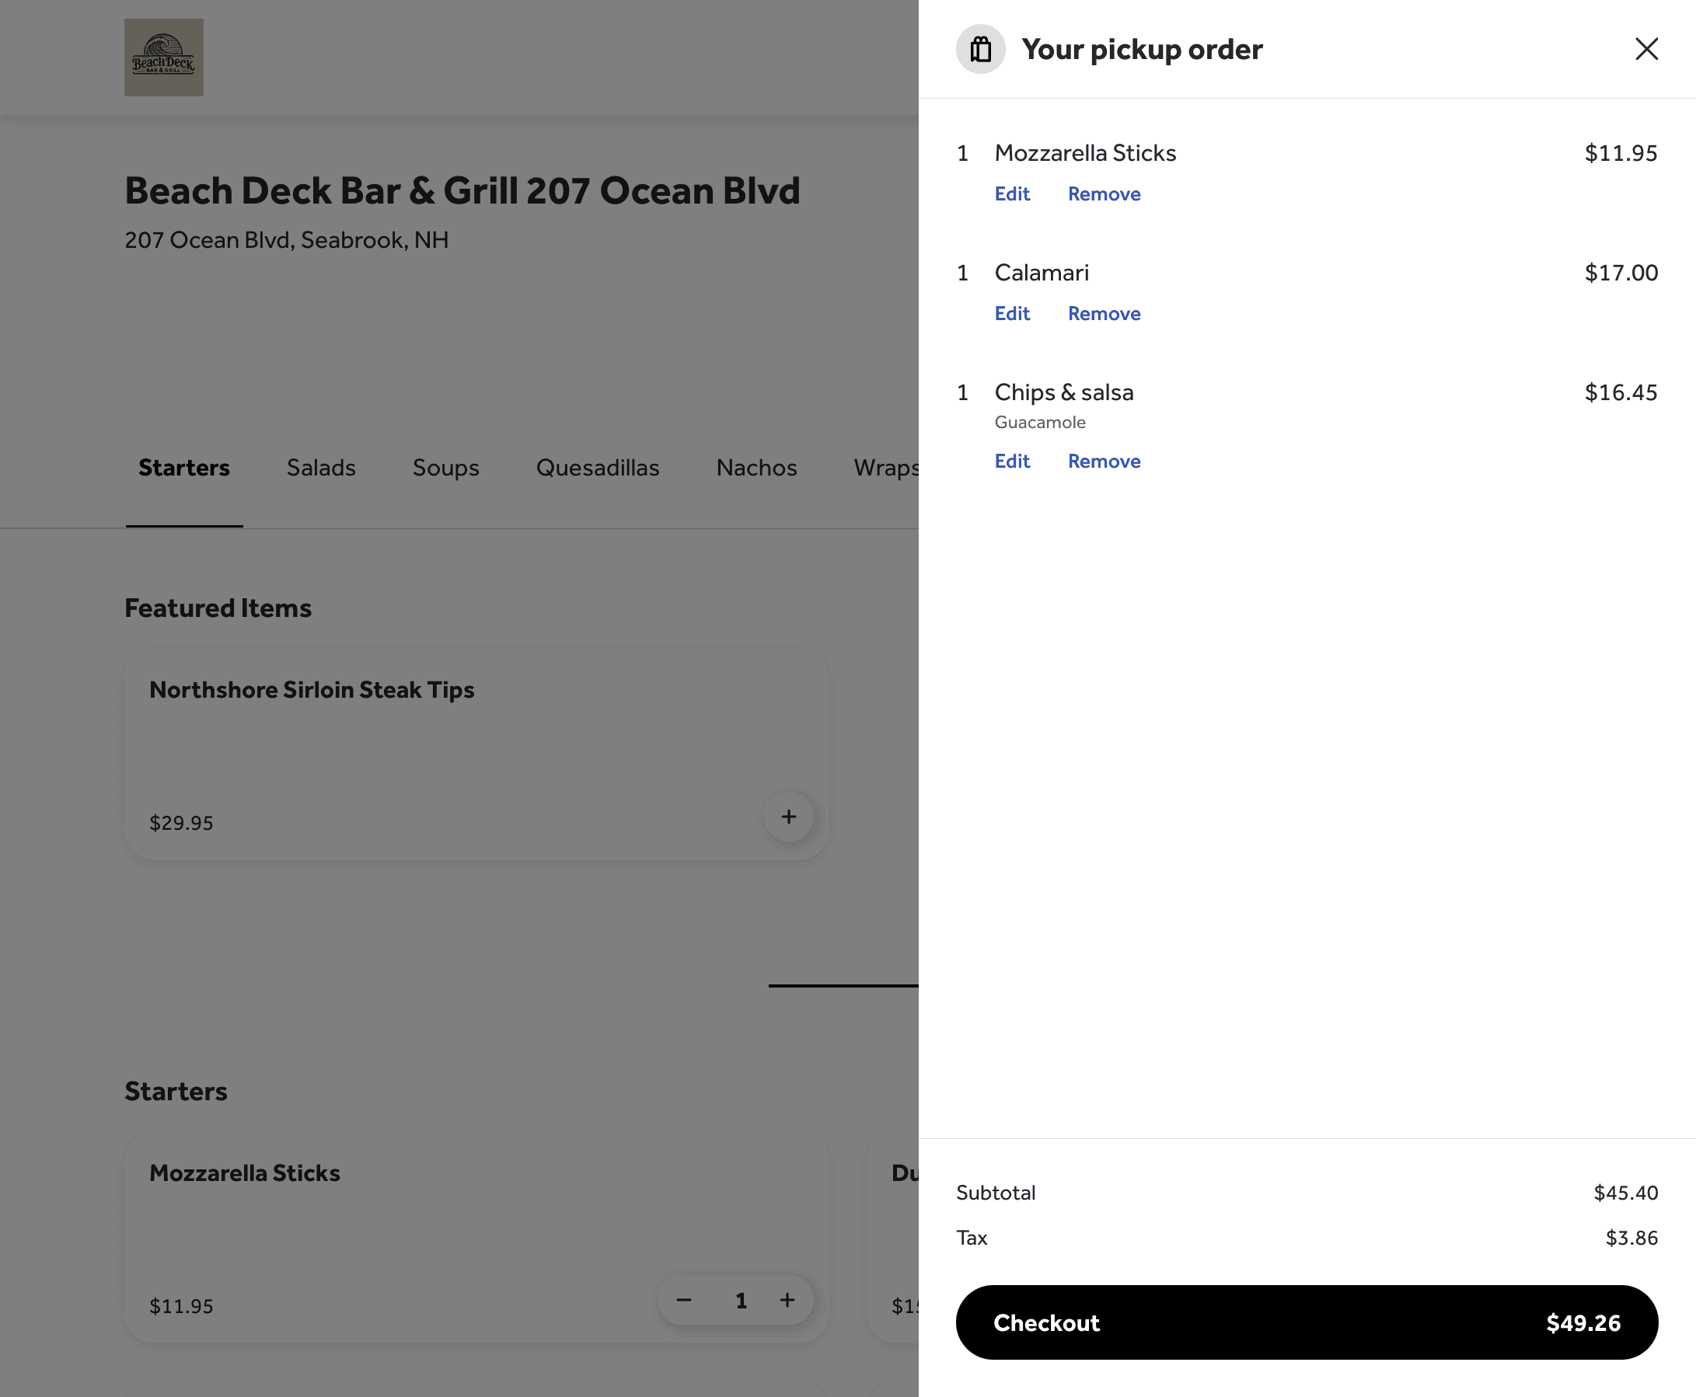The width and height of the screenshot is (1696, 1397).
Task: Edit the Mozzarella Sticks order item
Action: pos(1012,194)
